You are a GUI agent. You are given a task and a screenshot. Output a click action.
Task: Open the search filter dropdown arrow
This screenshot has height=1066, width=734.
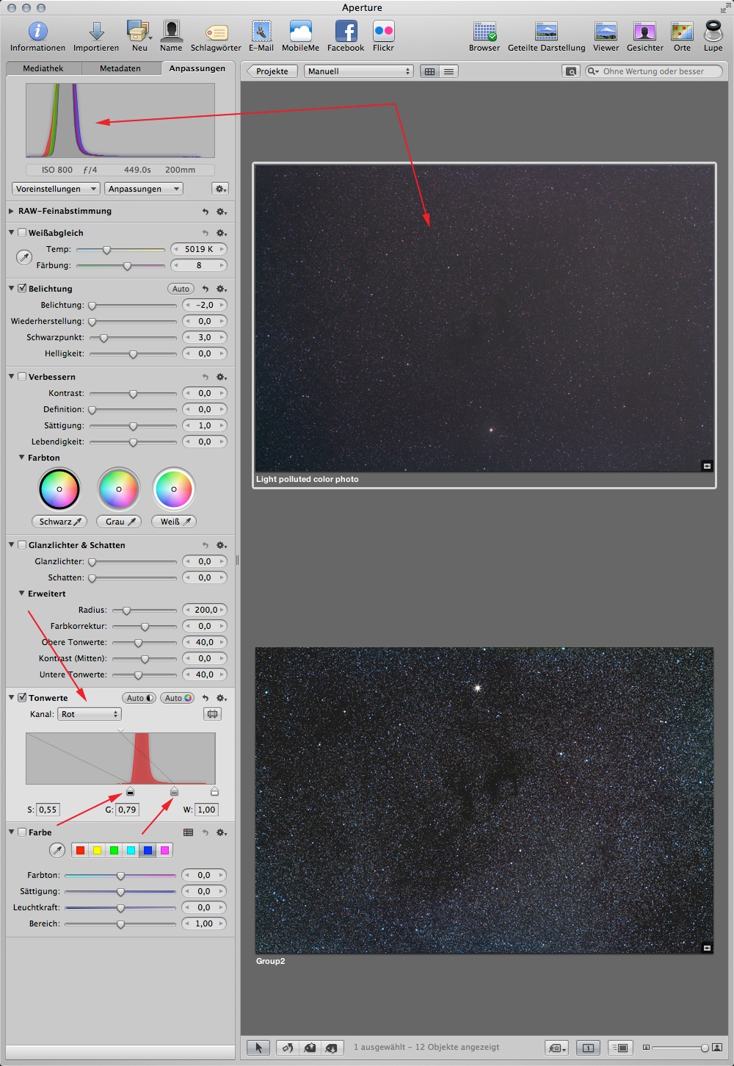point(593,71)
